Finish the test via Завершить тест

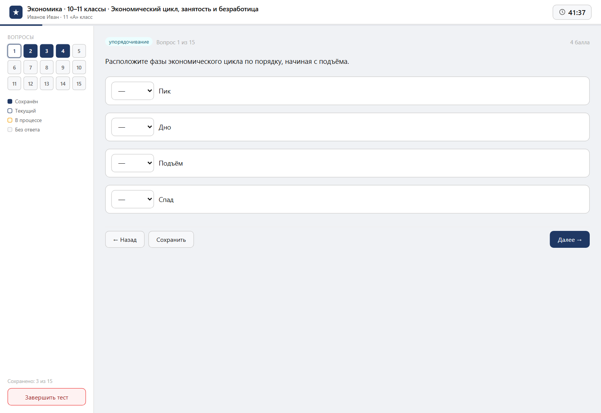[x=47, y=397]
